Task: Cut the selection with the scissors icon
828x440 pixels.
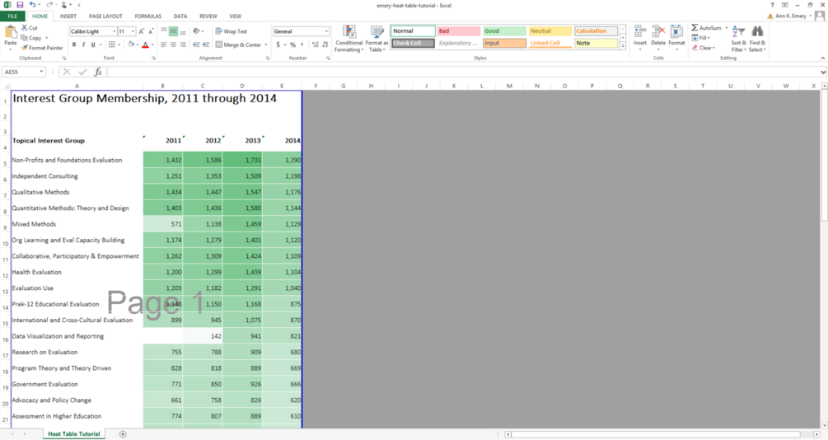Action: [25, 27]
